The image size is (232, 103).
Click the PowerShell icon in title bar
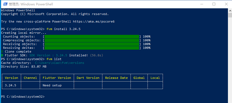pyautogui.click(x=5, y=4)
